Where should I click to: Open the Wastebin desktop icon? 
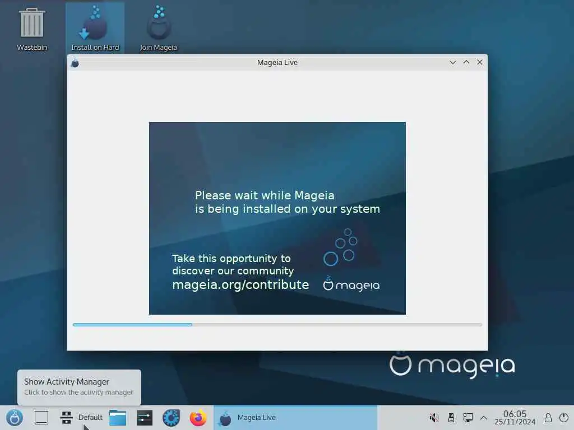tap(32, 29)
